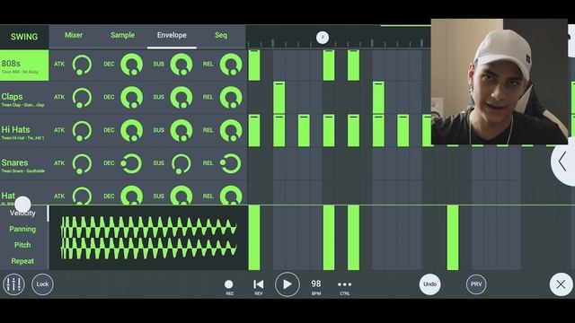Viewport: 575px width, 323px height.
Task: Play the drum pattern
Action: point(287,284)
